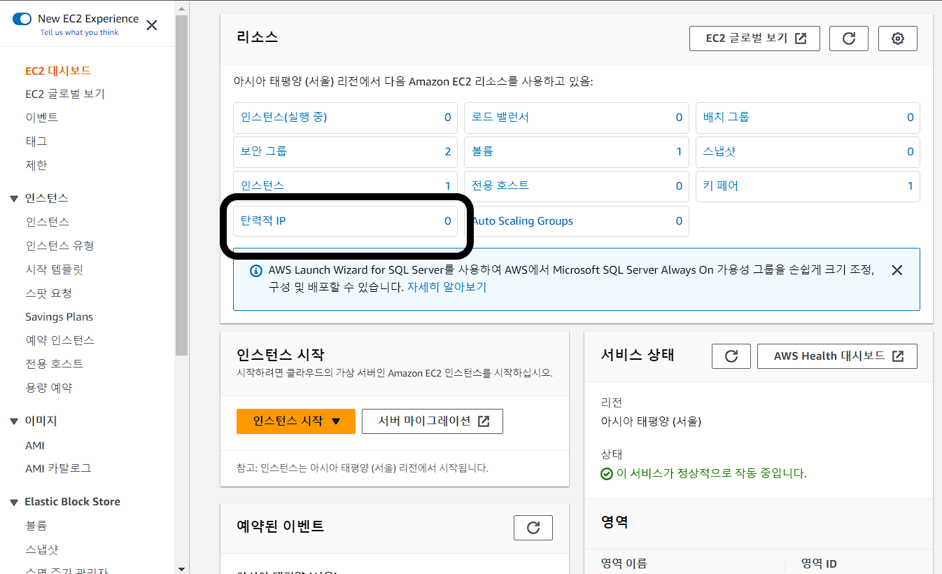Screen dimensions: 942x574
Task: Collapse the 인스턴스 sidebar section
Action: tap(13, 199)
